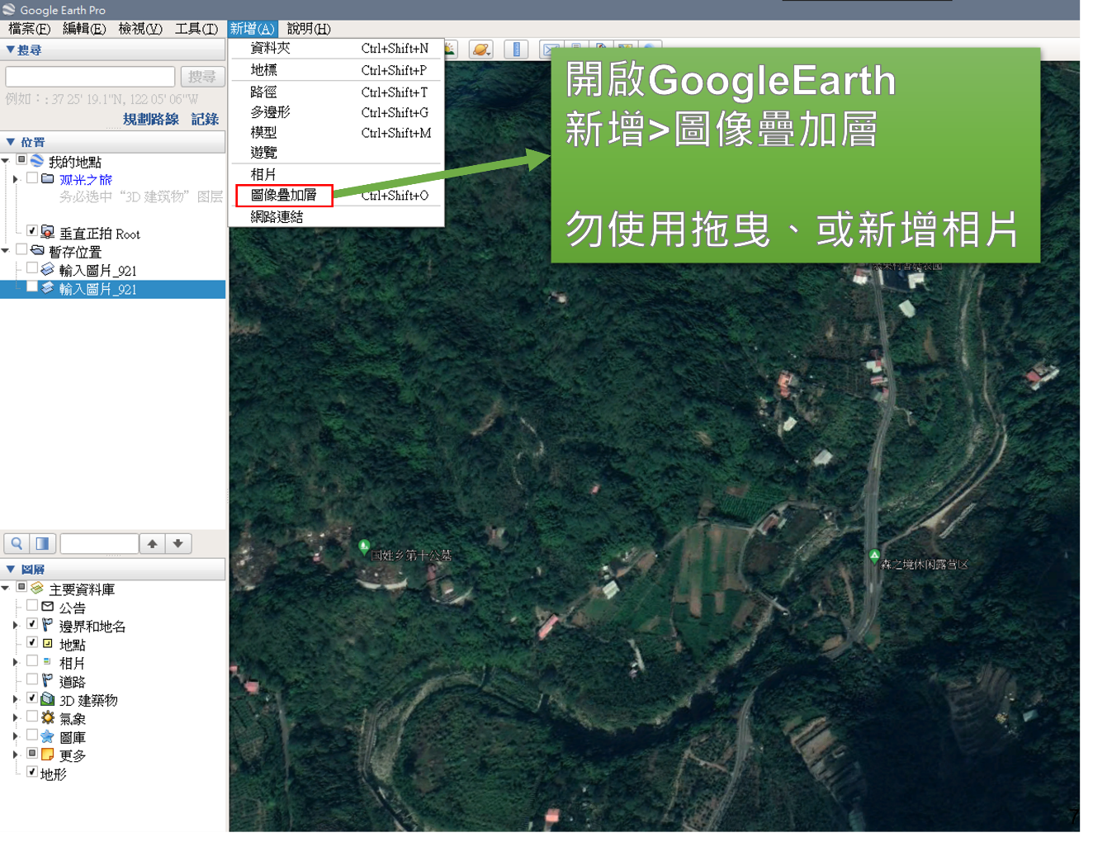Open the 說明(H) menu
This screenshot has height=842, width=1093.
pyautogui.click(x=309, y=29)
